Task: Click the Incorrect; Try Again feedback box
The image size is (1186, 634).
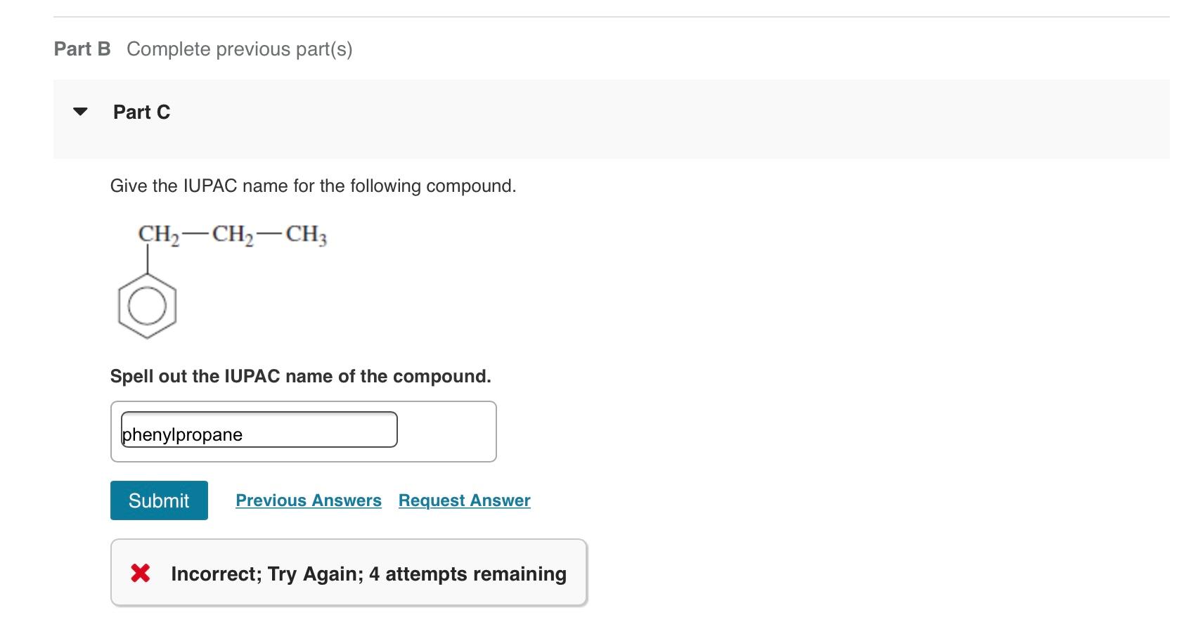Action: (348, 573)
